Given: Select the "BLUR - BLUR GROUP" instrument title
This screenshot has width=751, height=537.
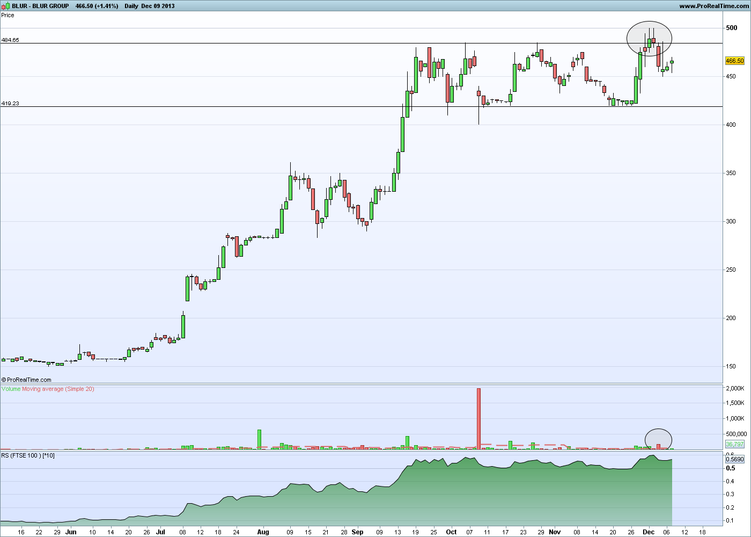Looking at the screenshot, I should coord(40,6).
